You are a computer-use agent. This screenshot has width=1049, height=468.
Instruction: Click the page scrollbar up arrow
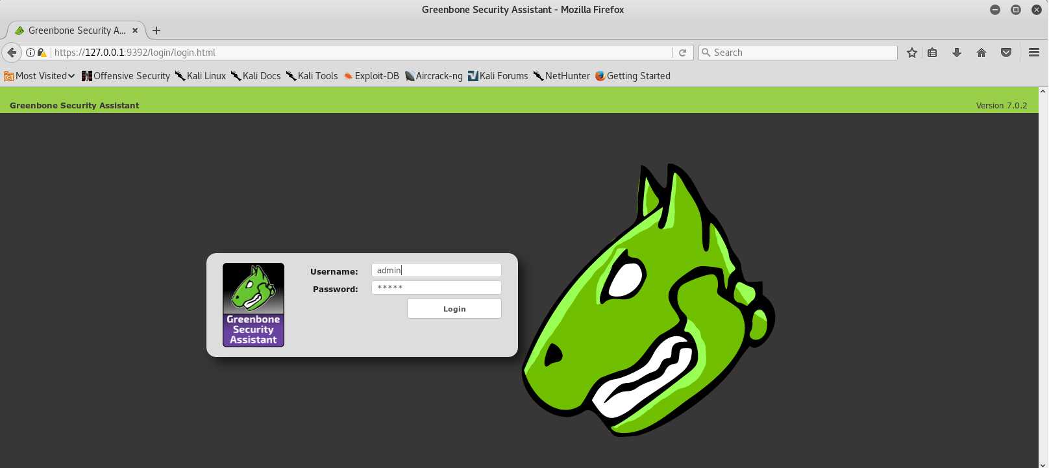pos(1043,92)
